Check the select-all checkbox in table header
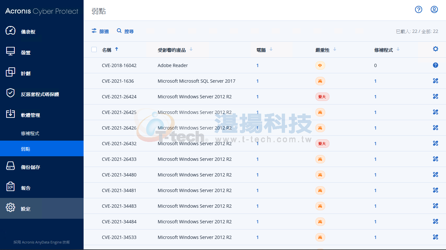The width and height of the screenshot is (446, 250). tap(94, 49)
